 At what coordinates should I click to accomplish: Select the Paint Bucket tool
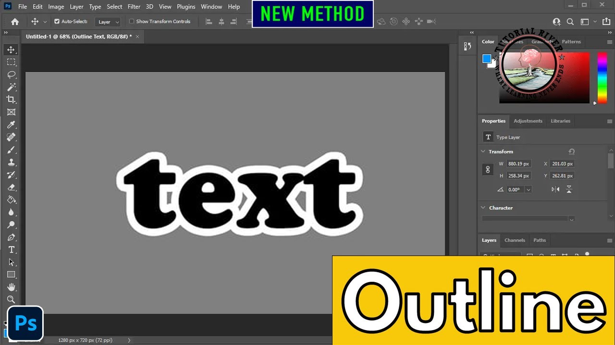pos(11,200)
